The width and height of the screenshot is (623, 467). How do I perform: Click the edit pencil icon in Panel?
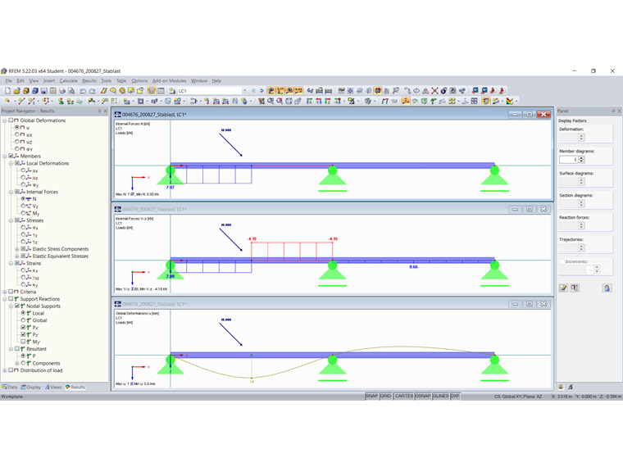[x=563, y=288]
